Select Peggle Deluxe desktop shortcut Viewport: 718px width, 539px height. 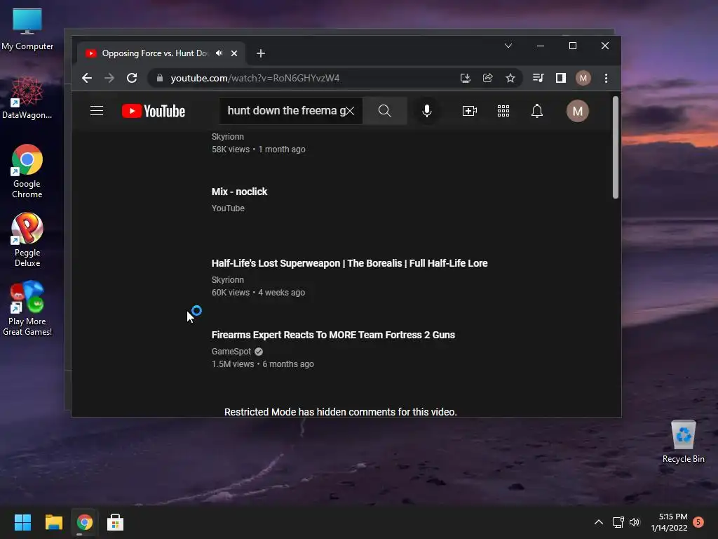[x=27, y=240]
